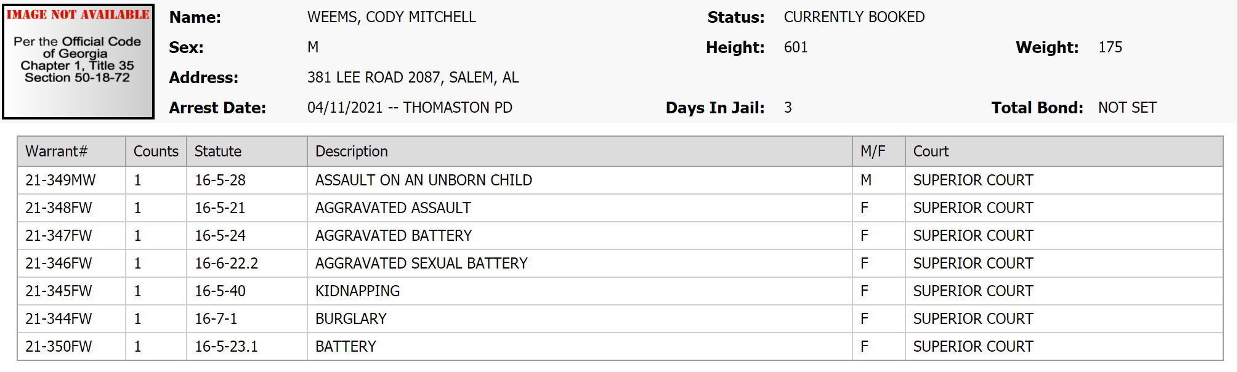Click the Image Not Available placeholder thumbnail

pos(78,61)
